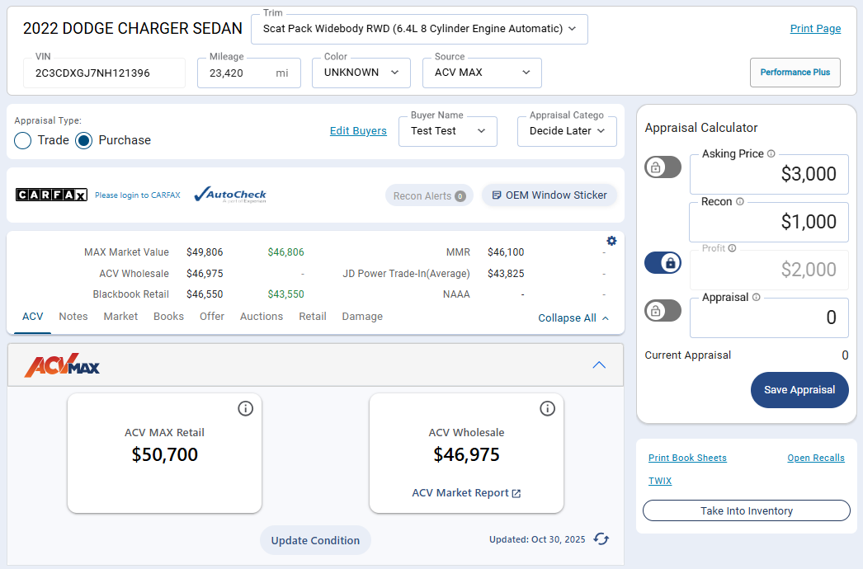Click the Appraisal amount field
This screenshot has height=569, width=863.
click(x=769, y=317)
